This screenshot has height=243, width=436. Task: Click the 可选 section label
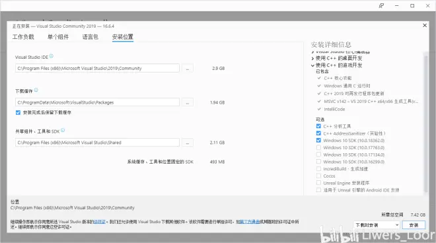(320, 120)
